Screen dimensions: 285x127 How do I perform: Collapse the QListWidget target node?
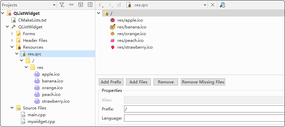click(7, 27)
